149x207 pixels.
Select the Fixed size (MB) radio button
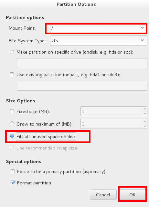click(12, 111)
